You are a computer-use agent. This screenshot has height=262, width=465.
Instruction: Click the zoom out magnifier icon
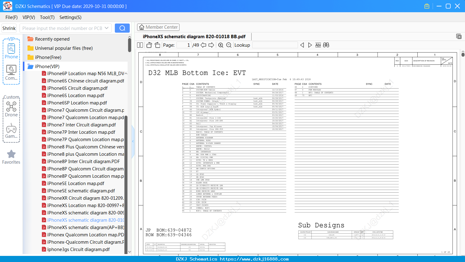pyautogui.click(x=229, y=45)
